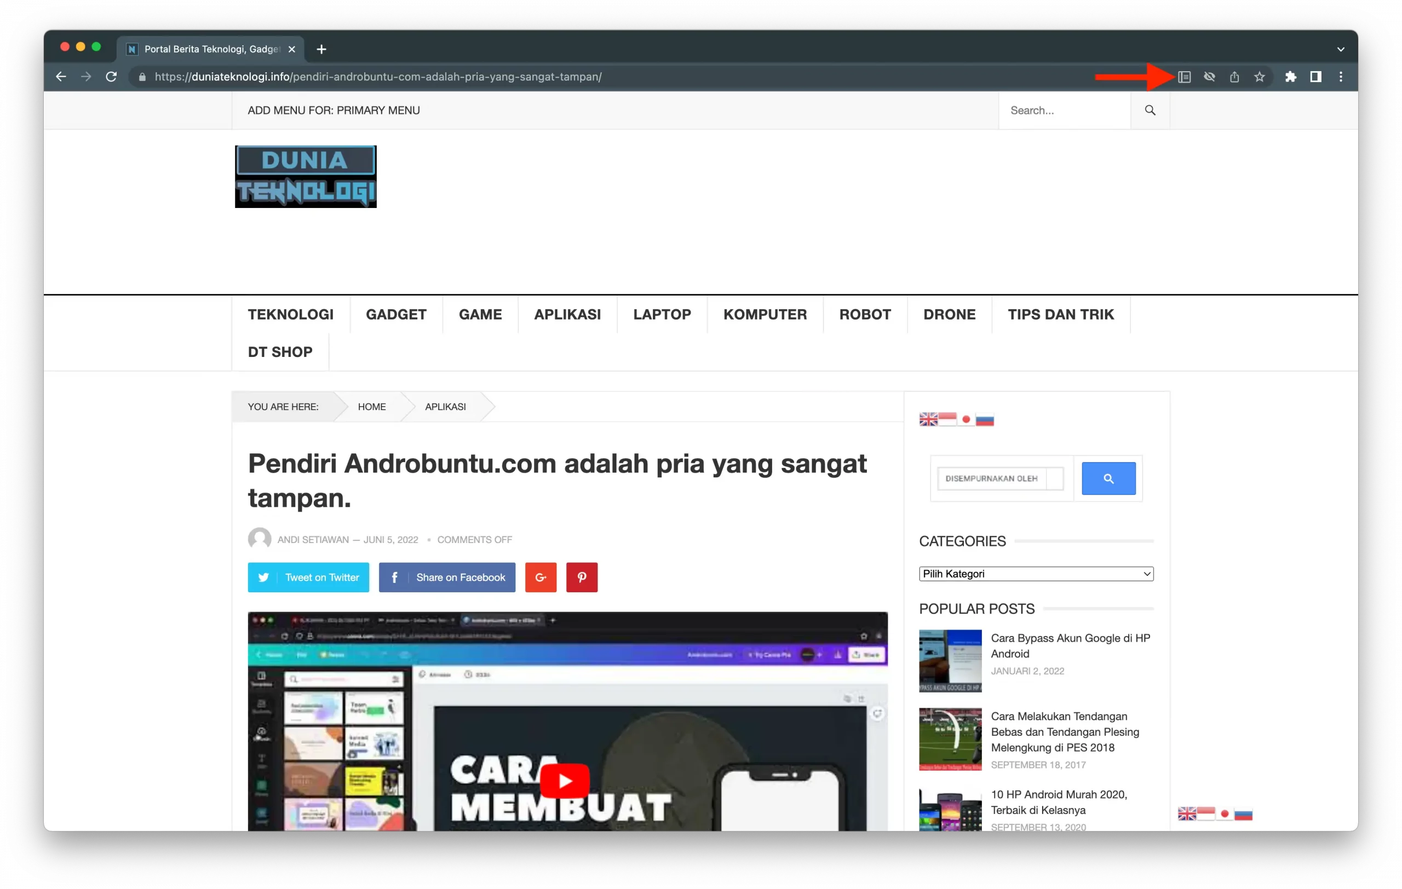Screen dimensions: 1402x889
Task: Go to HOME via the breadcrumb
Action: [372, 407]
